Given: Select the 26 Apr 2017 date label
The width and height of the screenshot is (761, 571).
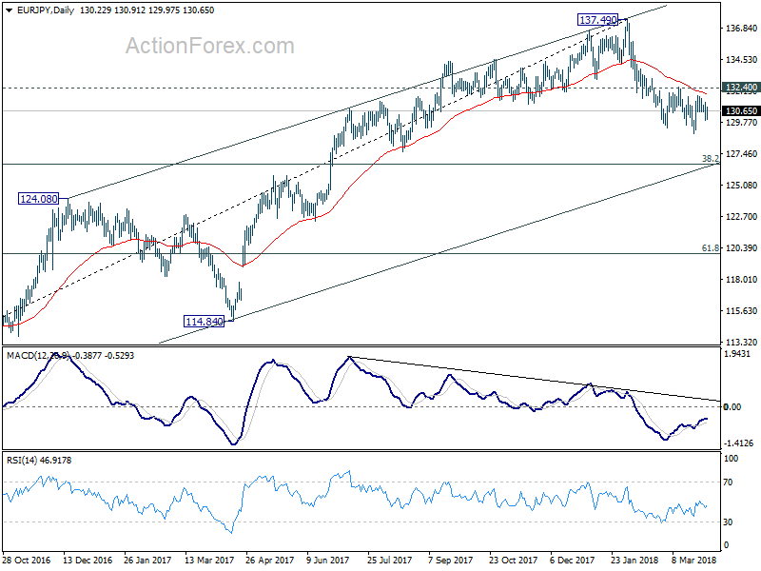Looking at the screenshot, I should [270, 561].
